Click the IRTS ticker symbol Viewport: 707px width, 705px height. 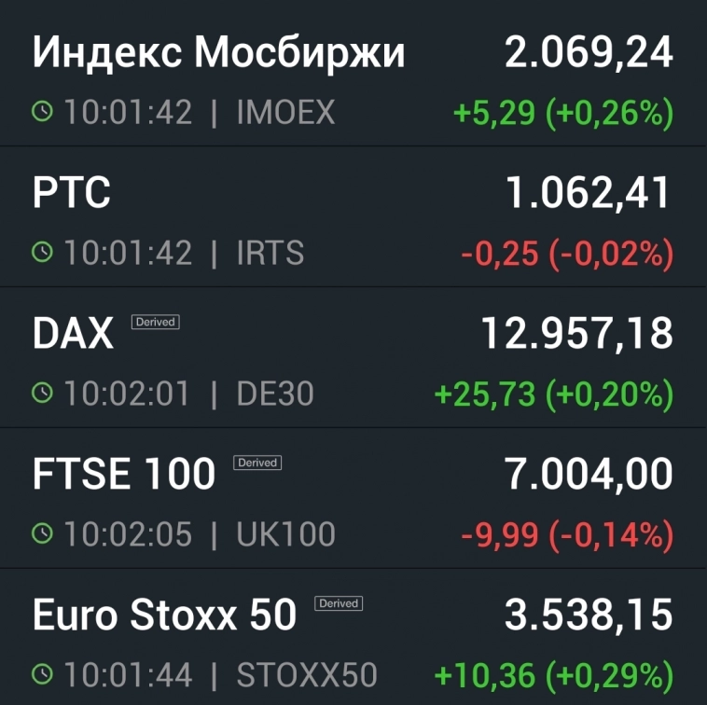pos(270,253)
